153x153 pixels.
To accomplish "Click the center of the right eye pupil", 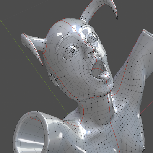I will click(92, 38).
